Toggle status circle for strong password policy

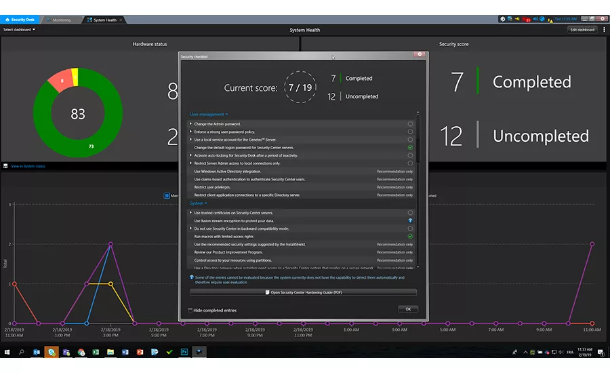(410, 132)
